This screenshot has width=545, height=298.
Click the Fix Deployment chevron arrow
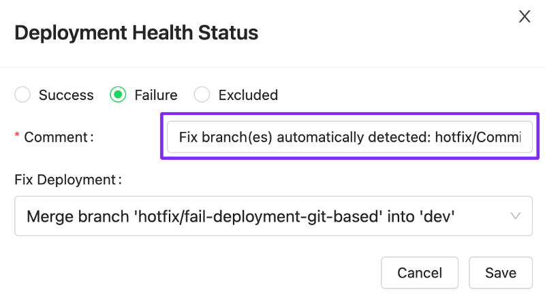pos(516,216)
